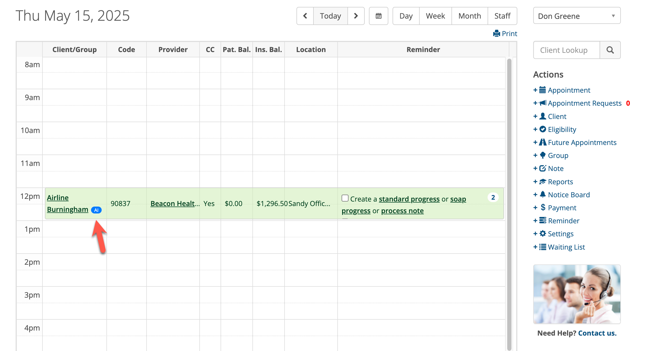Click the stacked bars icon for Reminder

(543, 221)
